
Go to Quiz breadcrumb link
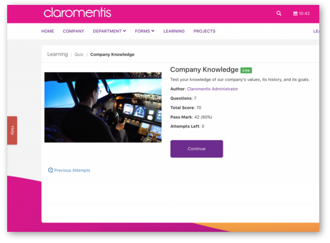[x=79, y=55]
